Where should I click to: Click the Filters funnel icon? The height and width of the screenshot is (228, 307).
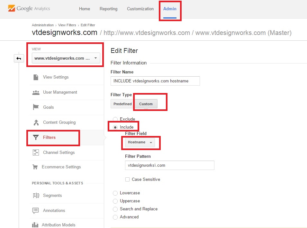click(x=36, y=138)
